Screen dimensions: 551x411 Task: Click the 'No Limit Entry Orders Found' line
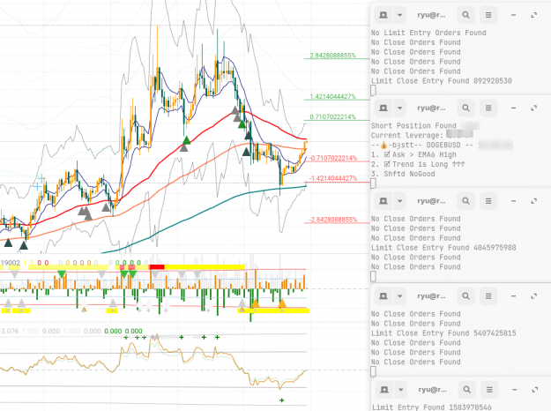(428, 33)
